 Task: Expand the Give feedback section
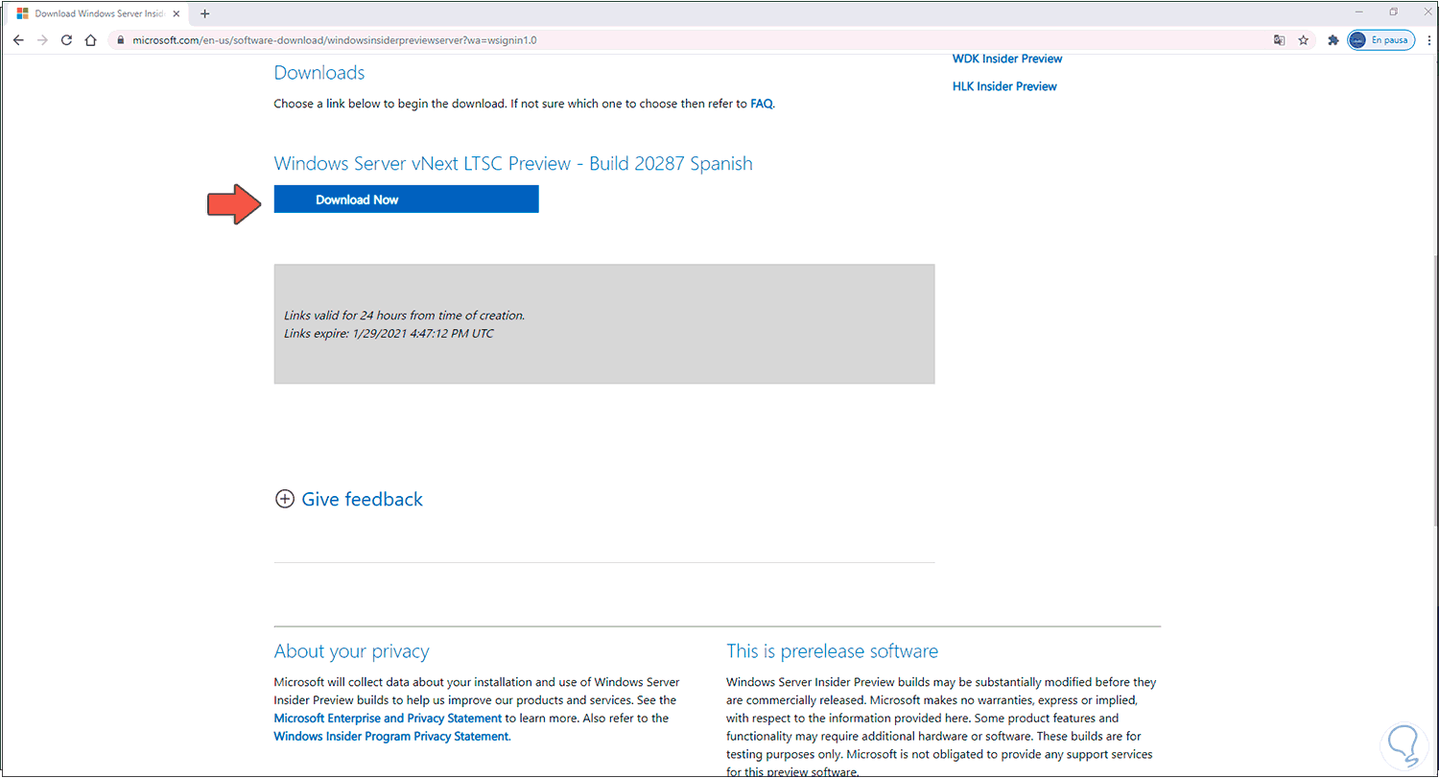coord(349,499)
